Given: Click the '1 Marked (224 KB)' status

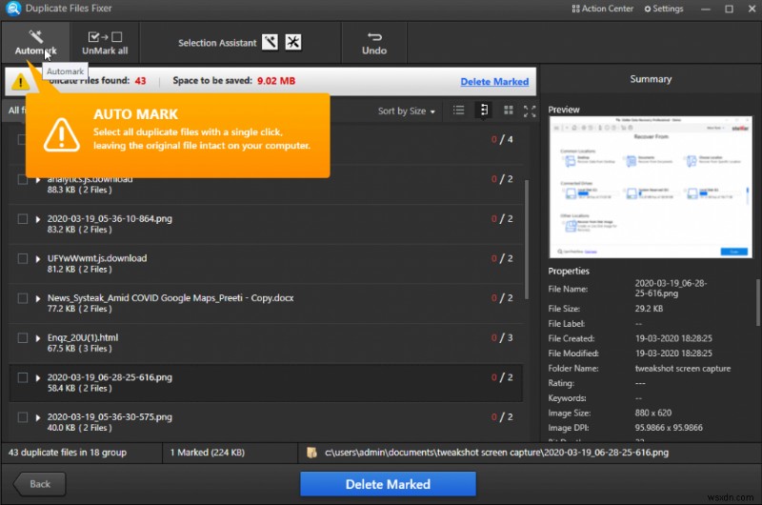Looking at the screenshot, I should [x=207, y=453].
